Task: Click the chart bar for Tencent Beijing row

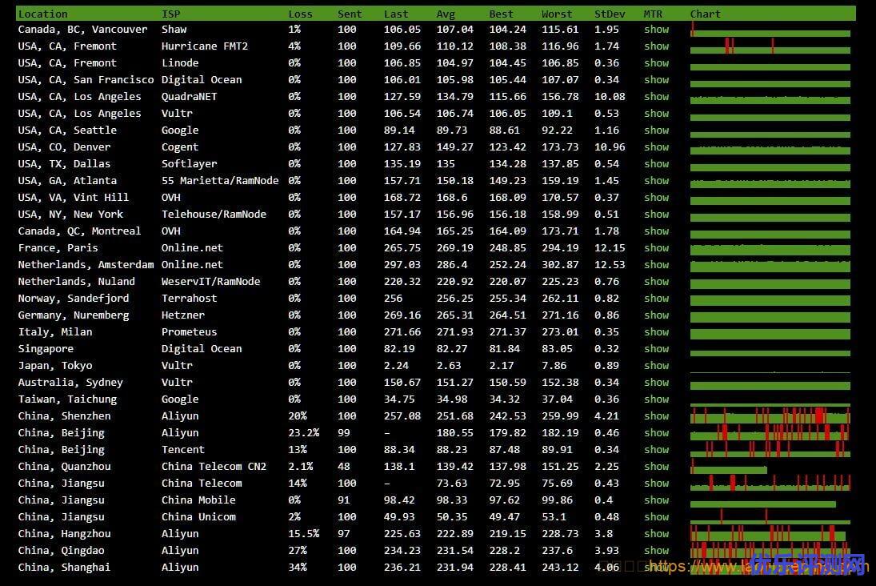Action: (x=770, y=450)
